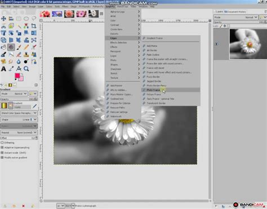This screenshot has width=267, height=209.
Task: Select the Airbrush tool
Action: tap(34, 47)
